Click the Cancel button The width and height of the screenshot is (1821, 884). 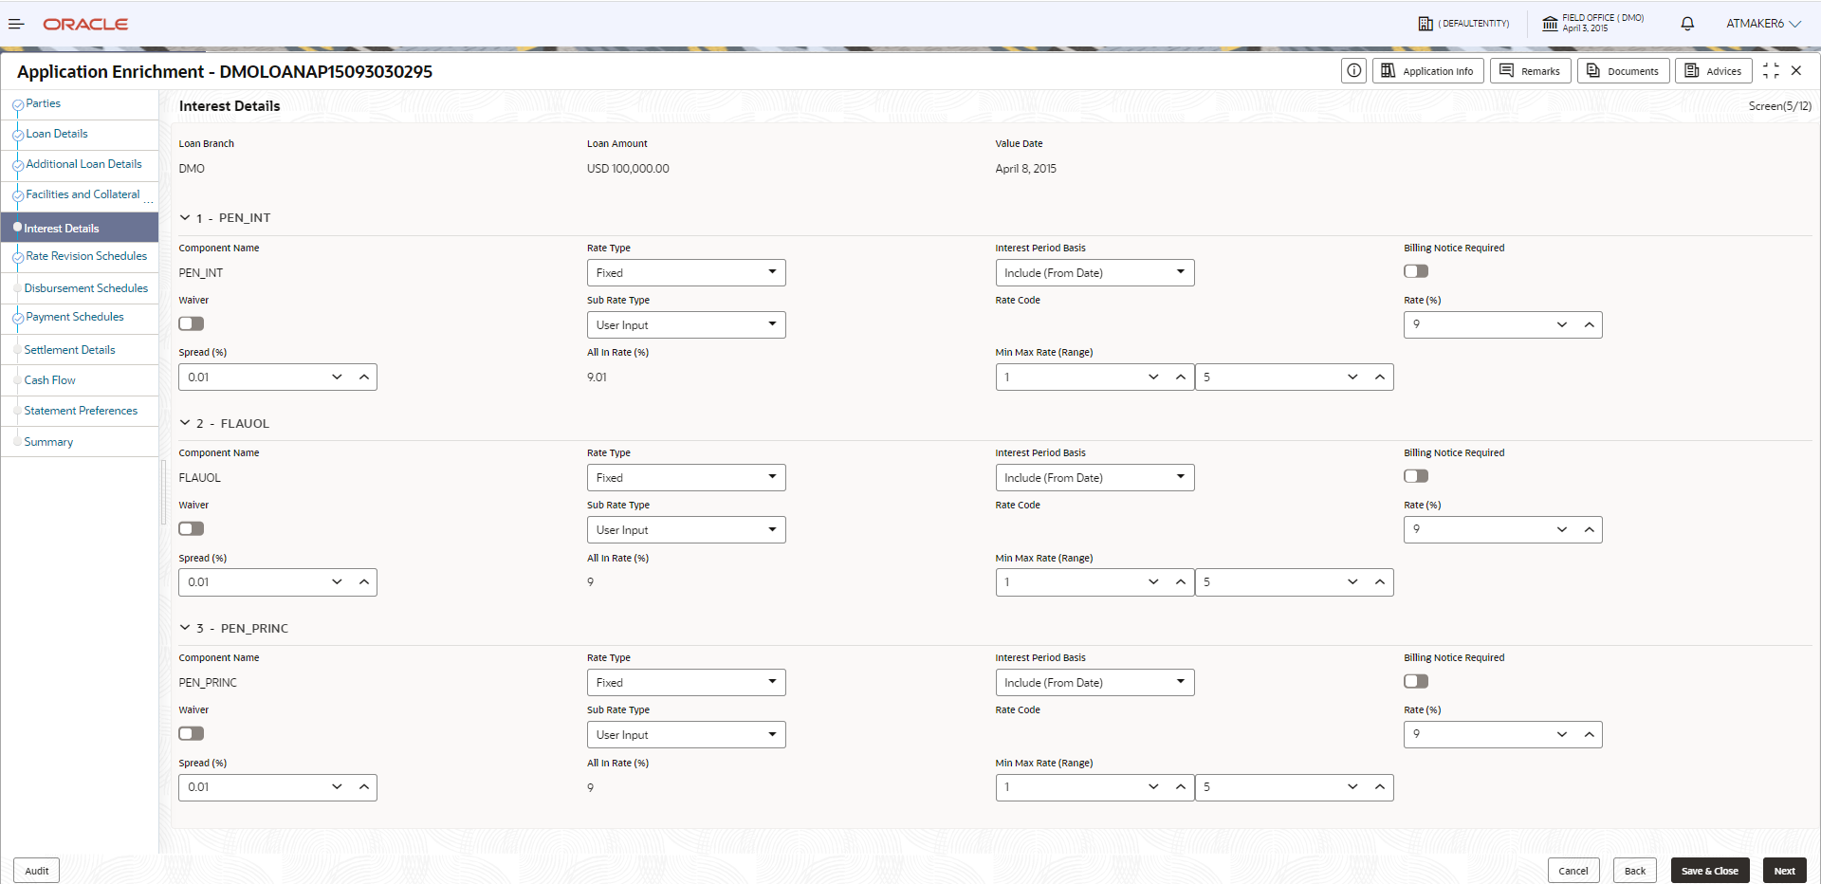pos(1573,871)
